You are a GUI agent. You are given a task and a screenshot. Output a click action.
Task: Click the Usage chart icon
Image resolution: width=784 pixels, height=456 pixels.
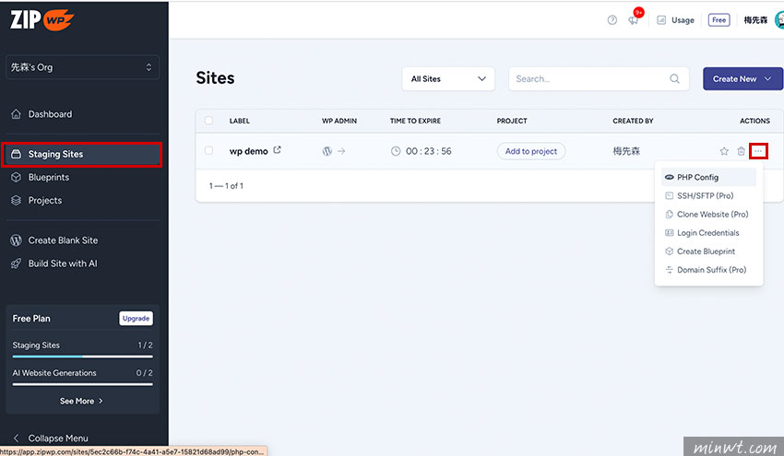(x=661, y=20)
